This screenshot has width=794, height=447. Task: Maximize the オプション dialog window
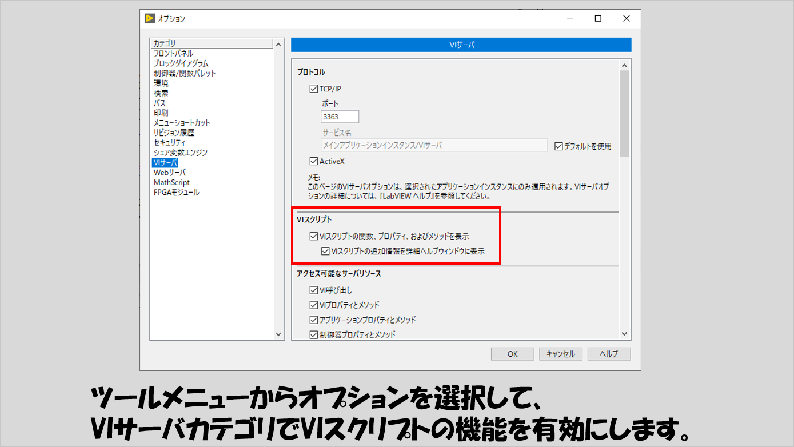click(598, 19)
